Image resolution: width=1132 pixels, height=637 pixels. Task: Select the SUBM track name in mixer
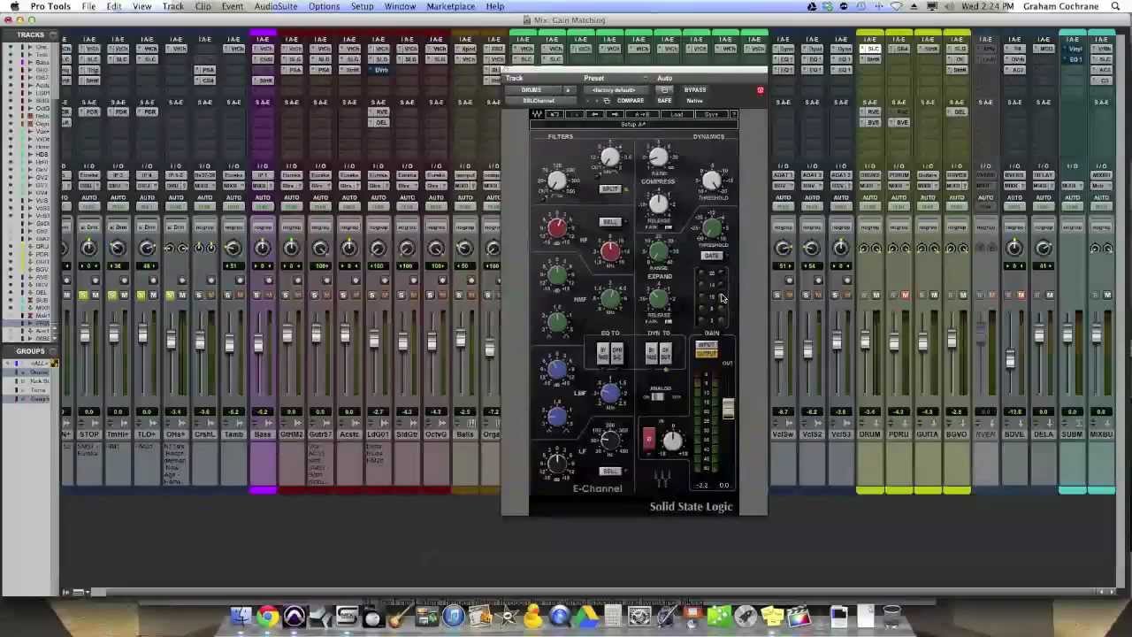coord(1072,434)
